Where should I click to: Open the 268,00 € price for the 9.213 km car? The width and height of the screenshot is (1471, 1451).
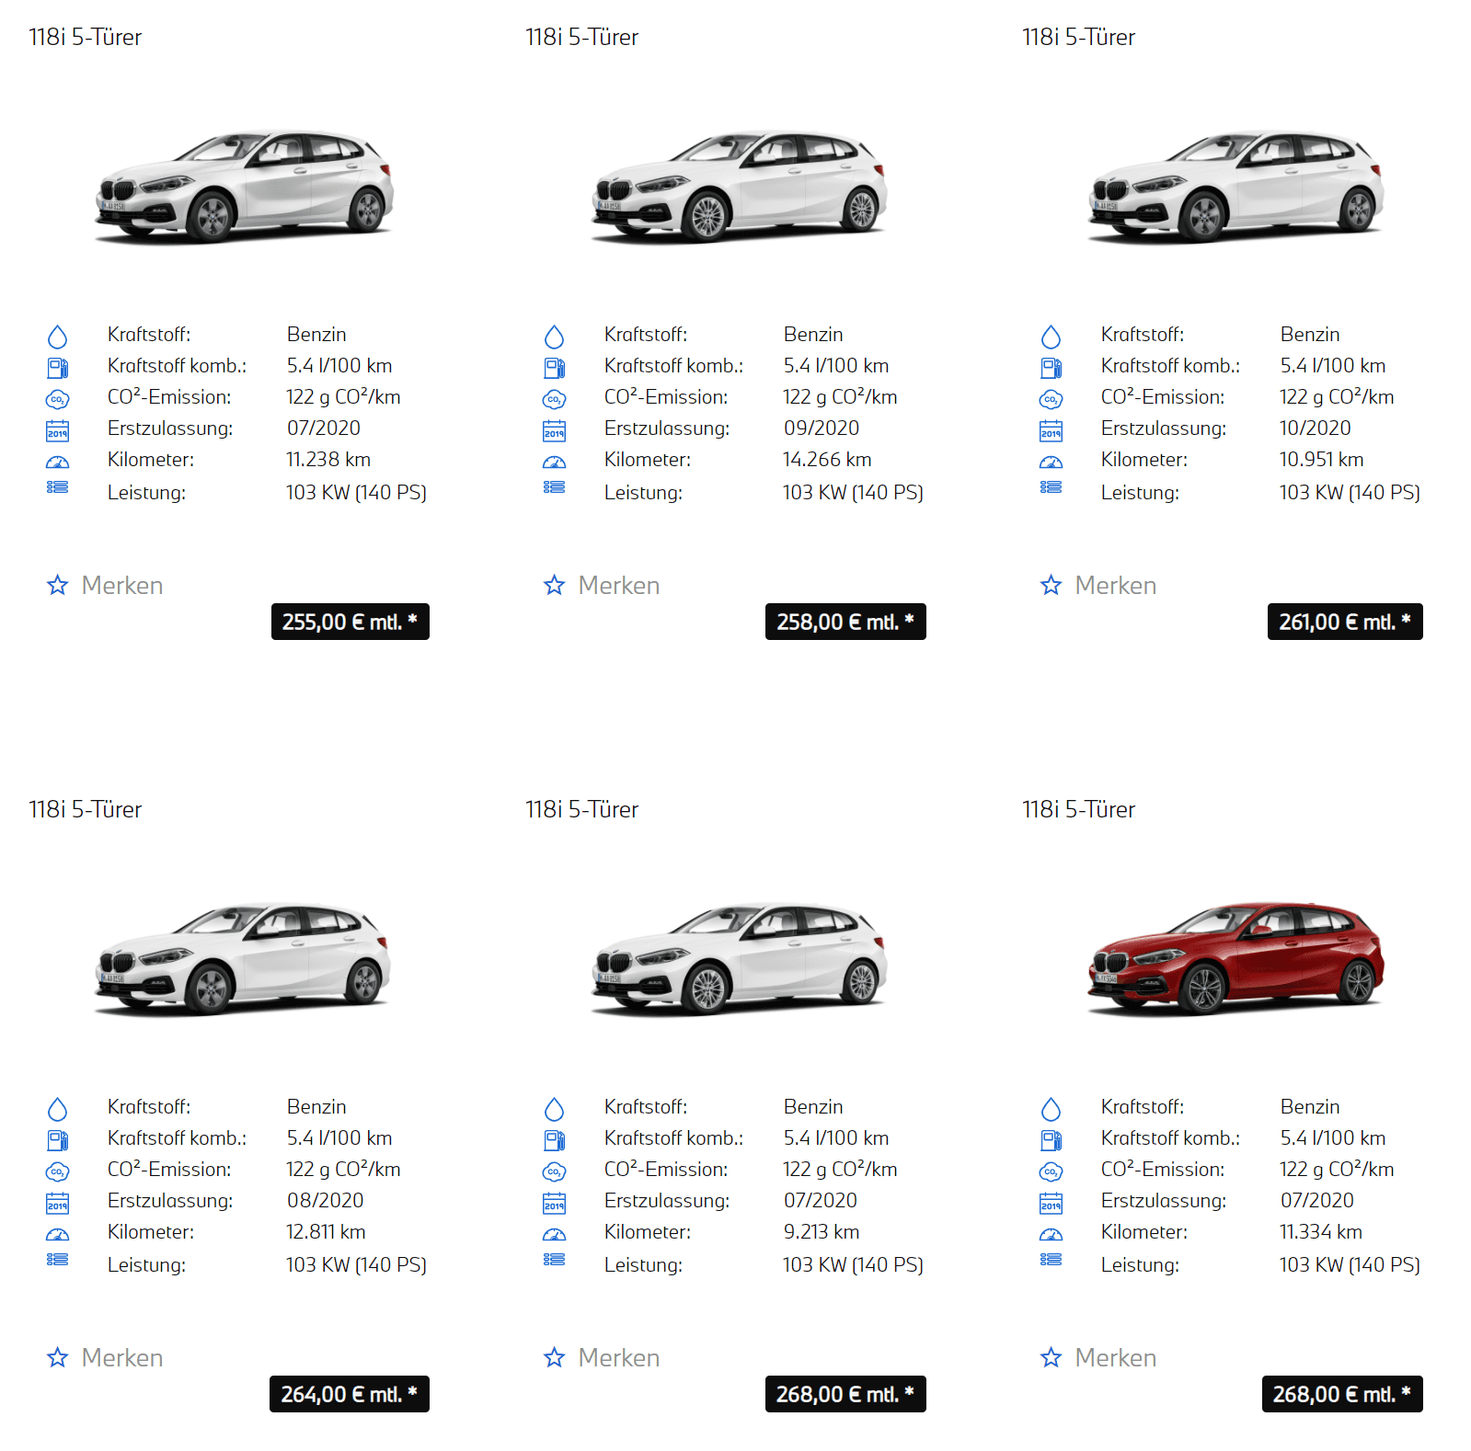845,1394
